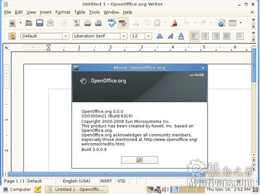Click the Previous Page navigation button
This screenshot has width=260, height=194.
coord(254,160)
